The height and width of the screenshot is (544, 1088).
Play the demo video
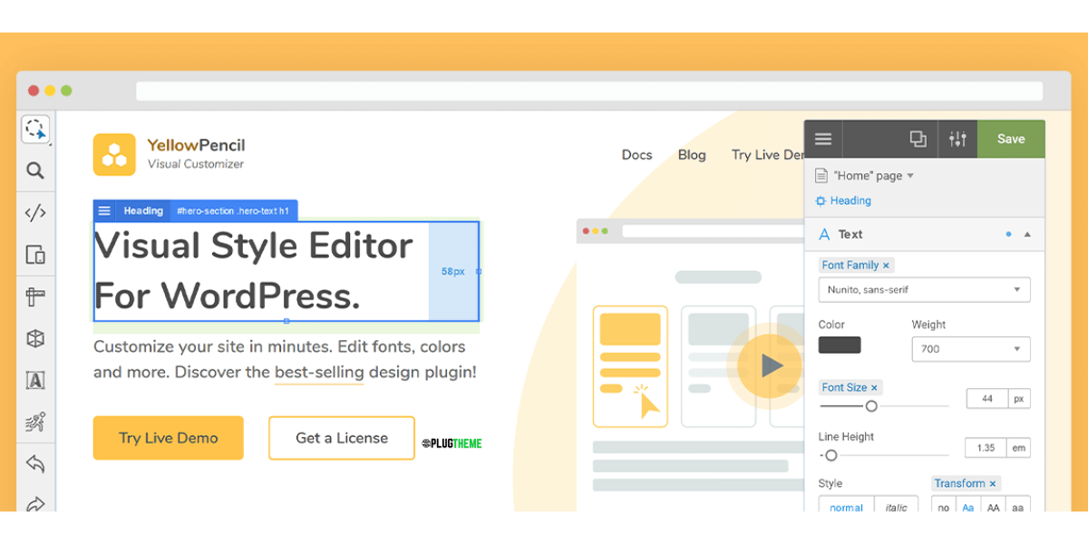click(x=770, y=365)
